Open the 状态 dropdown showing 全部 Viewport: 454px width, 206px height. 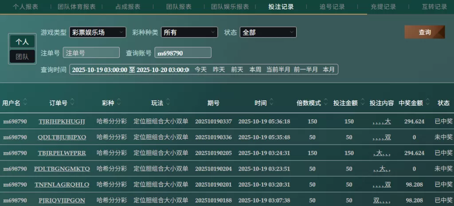click(268, 32)
